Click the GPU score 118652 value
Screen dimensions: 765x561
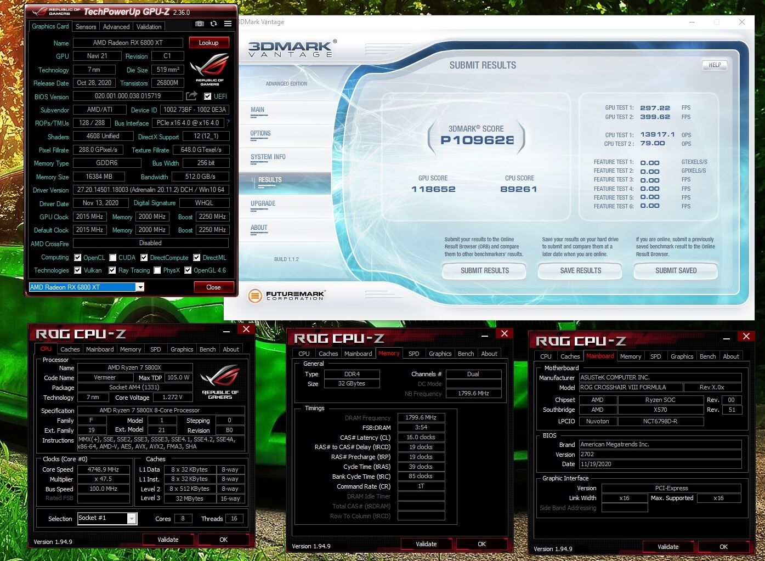click(433, 189)
